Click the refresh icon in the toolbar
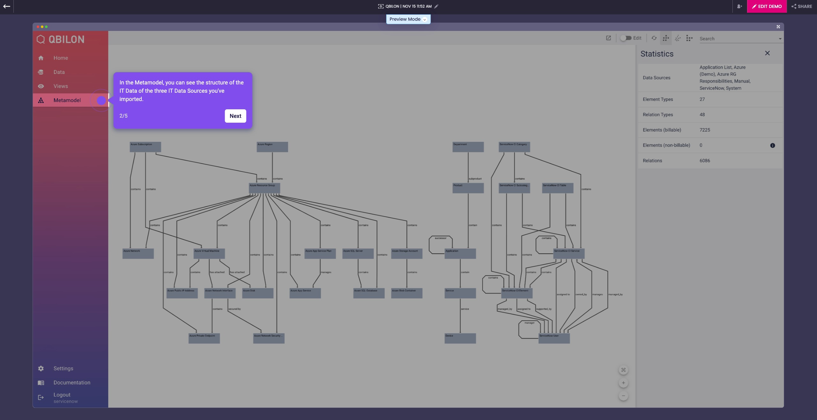 (x=654, y=38)
